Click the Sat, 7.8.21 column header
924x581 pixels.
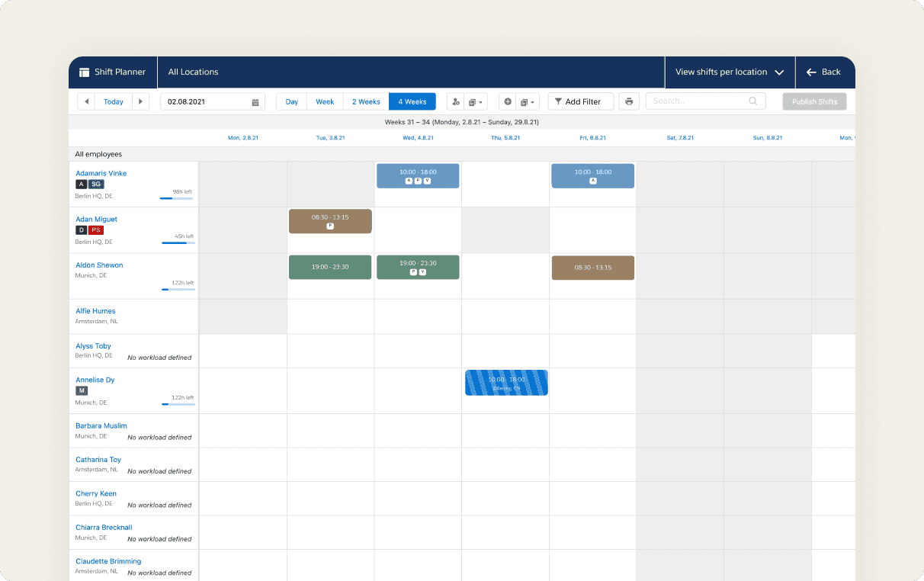(x=680, y=138)
